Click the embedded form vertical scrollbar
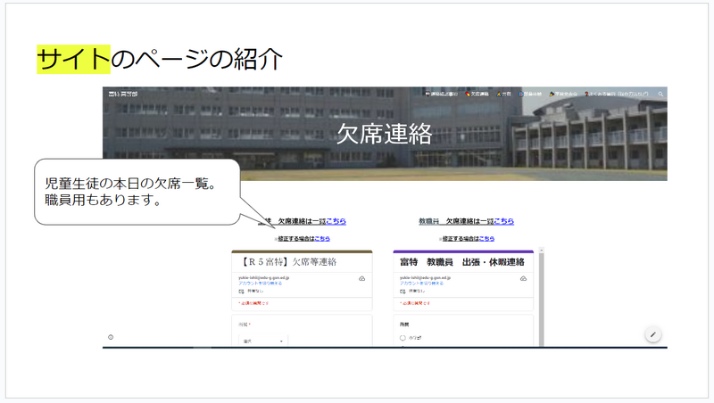The height and width of the screenshot is (403, 714). pyautogui.click(x=542, y=300)
